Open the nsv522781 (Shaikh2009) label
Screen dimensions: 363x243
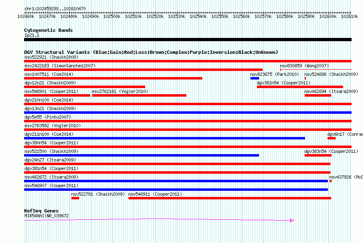(98, 194)
